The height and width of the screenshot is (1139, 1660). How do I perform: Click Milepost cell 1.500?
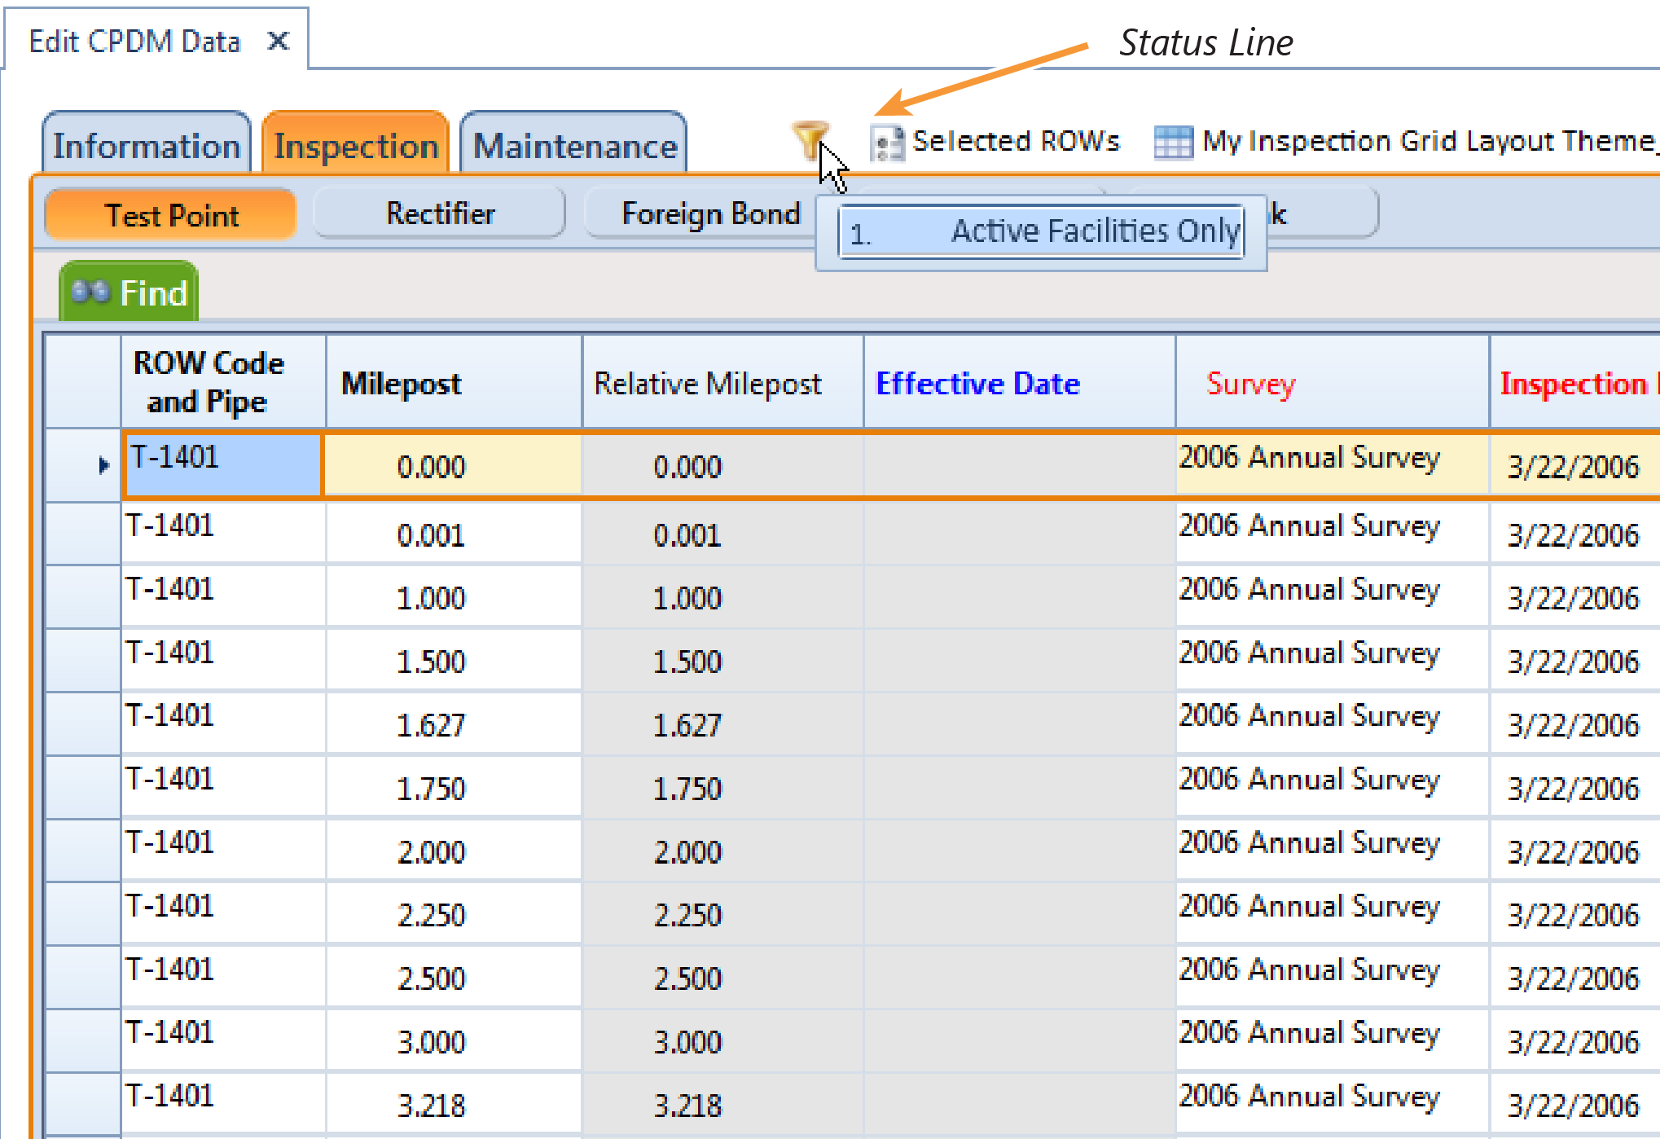point(454,661)
